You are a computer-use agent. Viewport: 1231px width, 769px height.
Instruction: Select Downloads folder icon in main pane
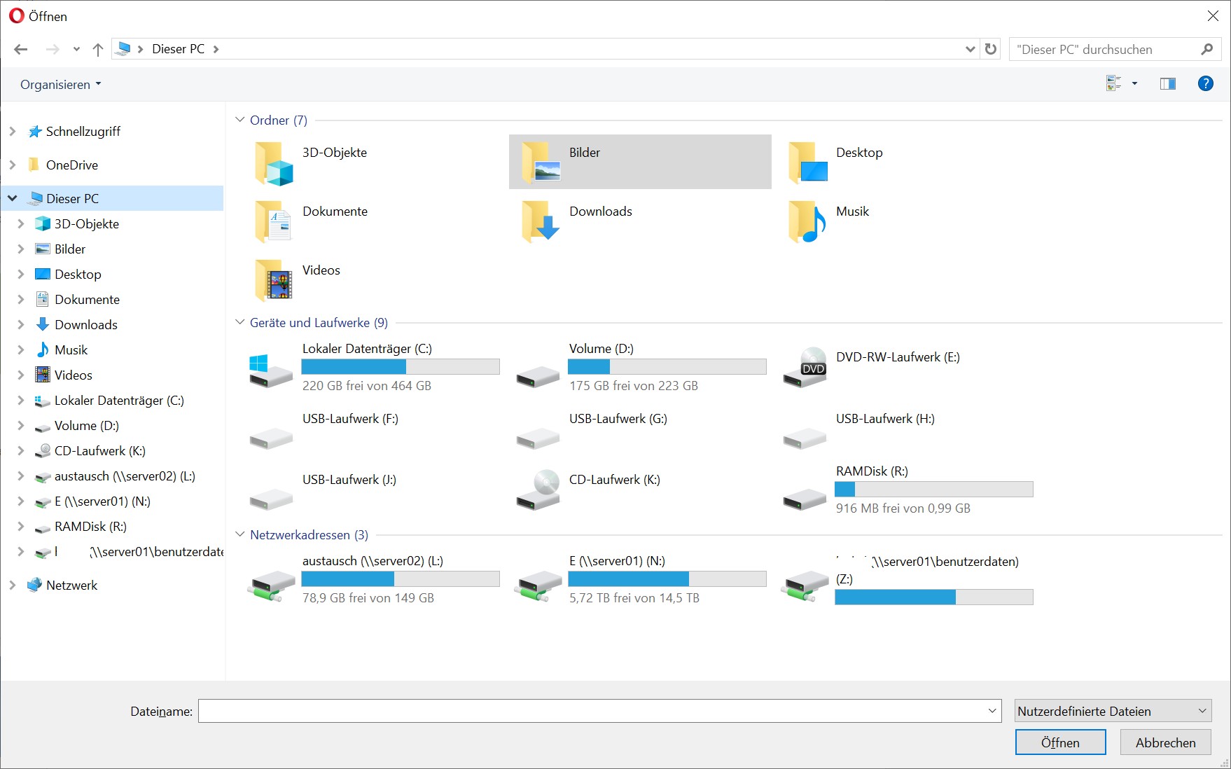click(x=541, y=221)
